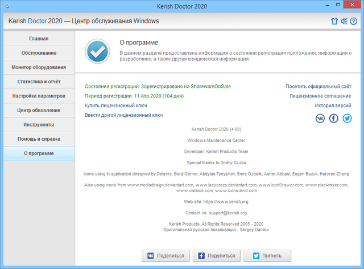The image size is (364, 269).
Task: Open the Инструменты section
Action: click(x=39, y=125)
